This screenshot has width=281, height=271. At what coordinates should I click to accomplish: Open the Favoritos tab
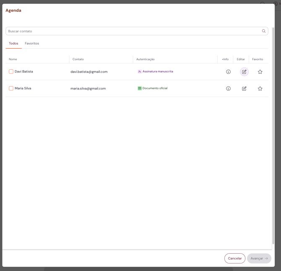coord(32,43)
